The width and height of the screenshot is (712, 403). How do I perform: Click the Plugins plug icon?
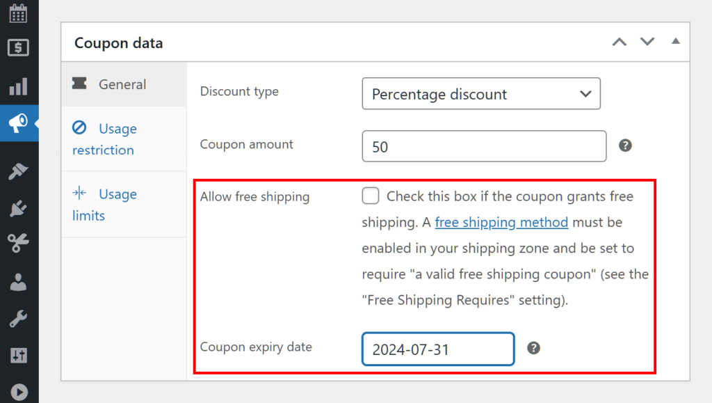coord(18,207)
